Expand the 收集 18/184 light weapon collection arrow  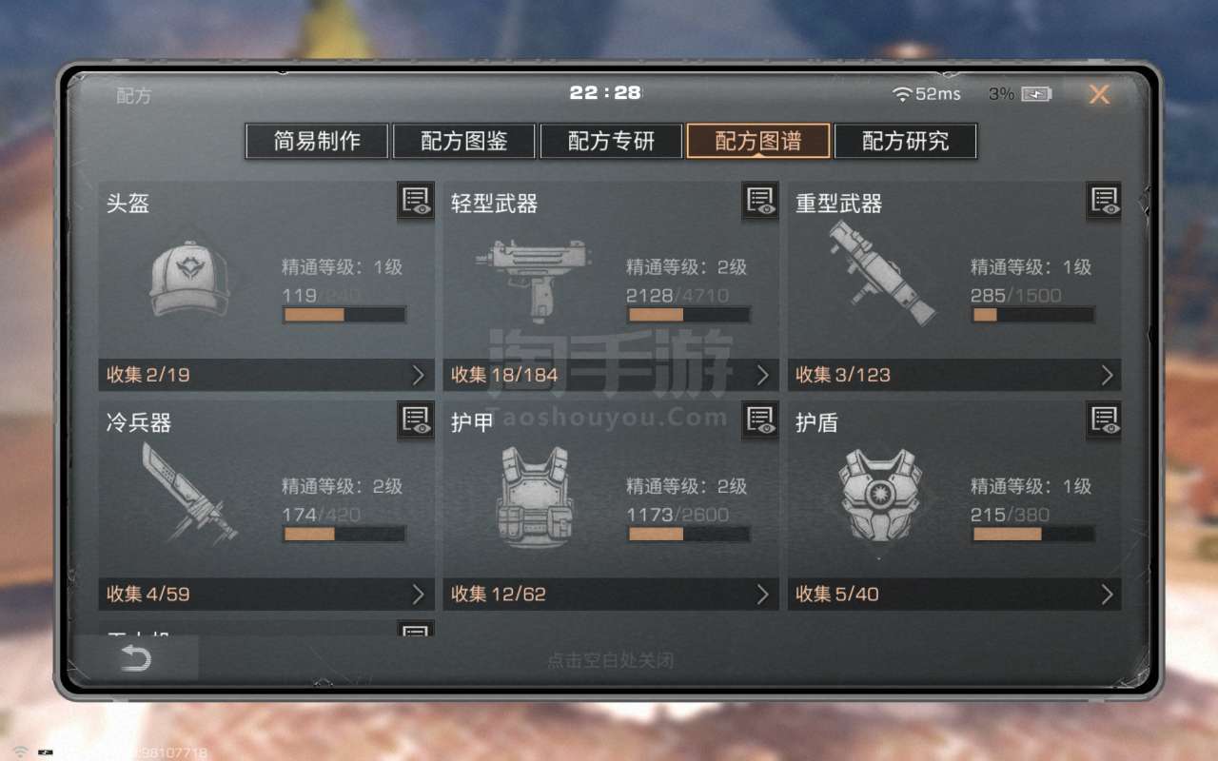coord(762,375)
